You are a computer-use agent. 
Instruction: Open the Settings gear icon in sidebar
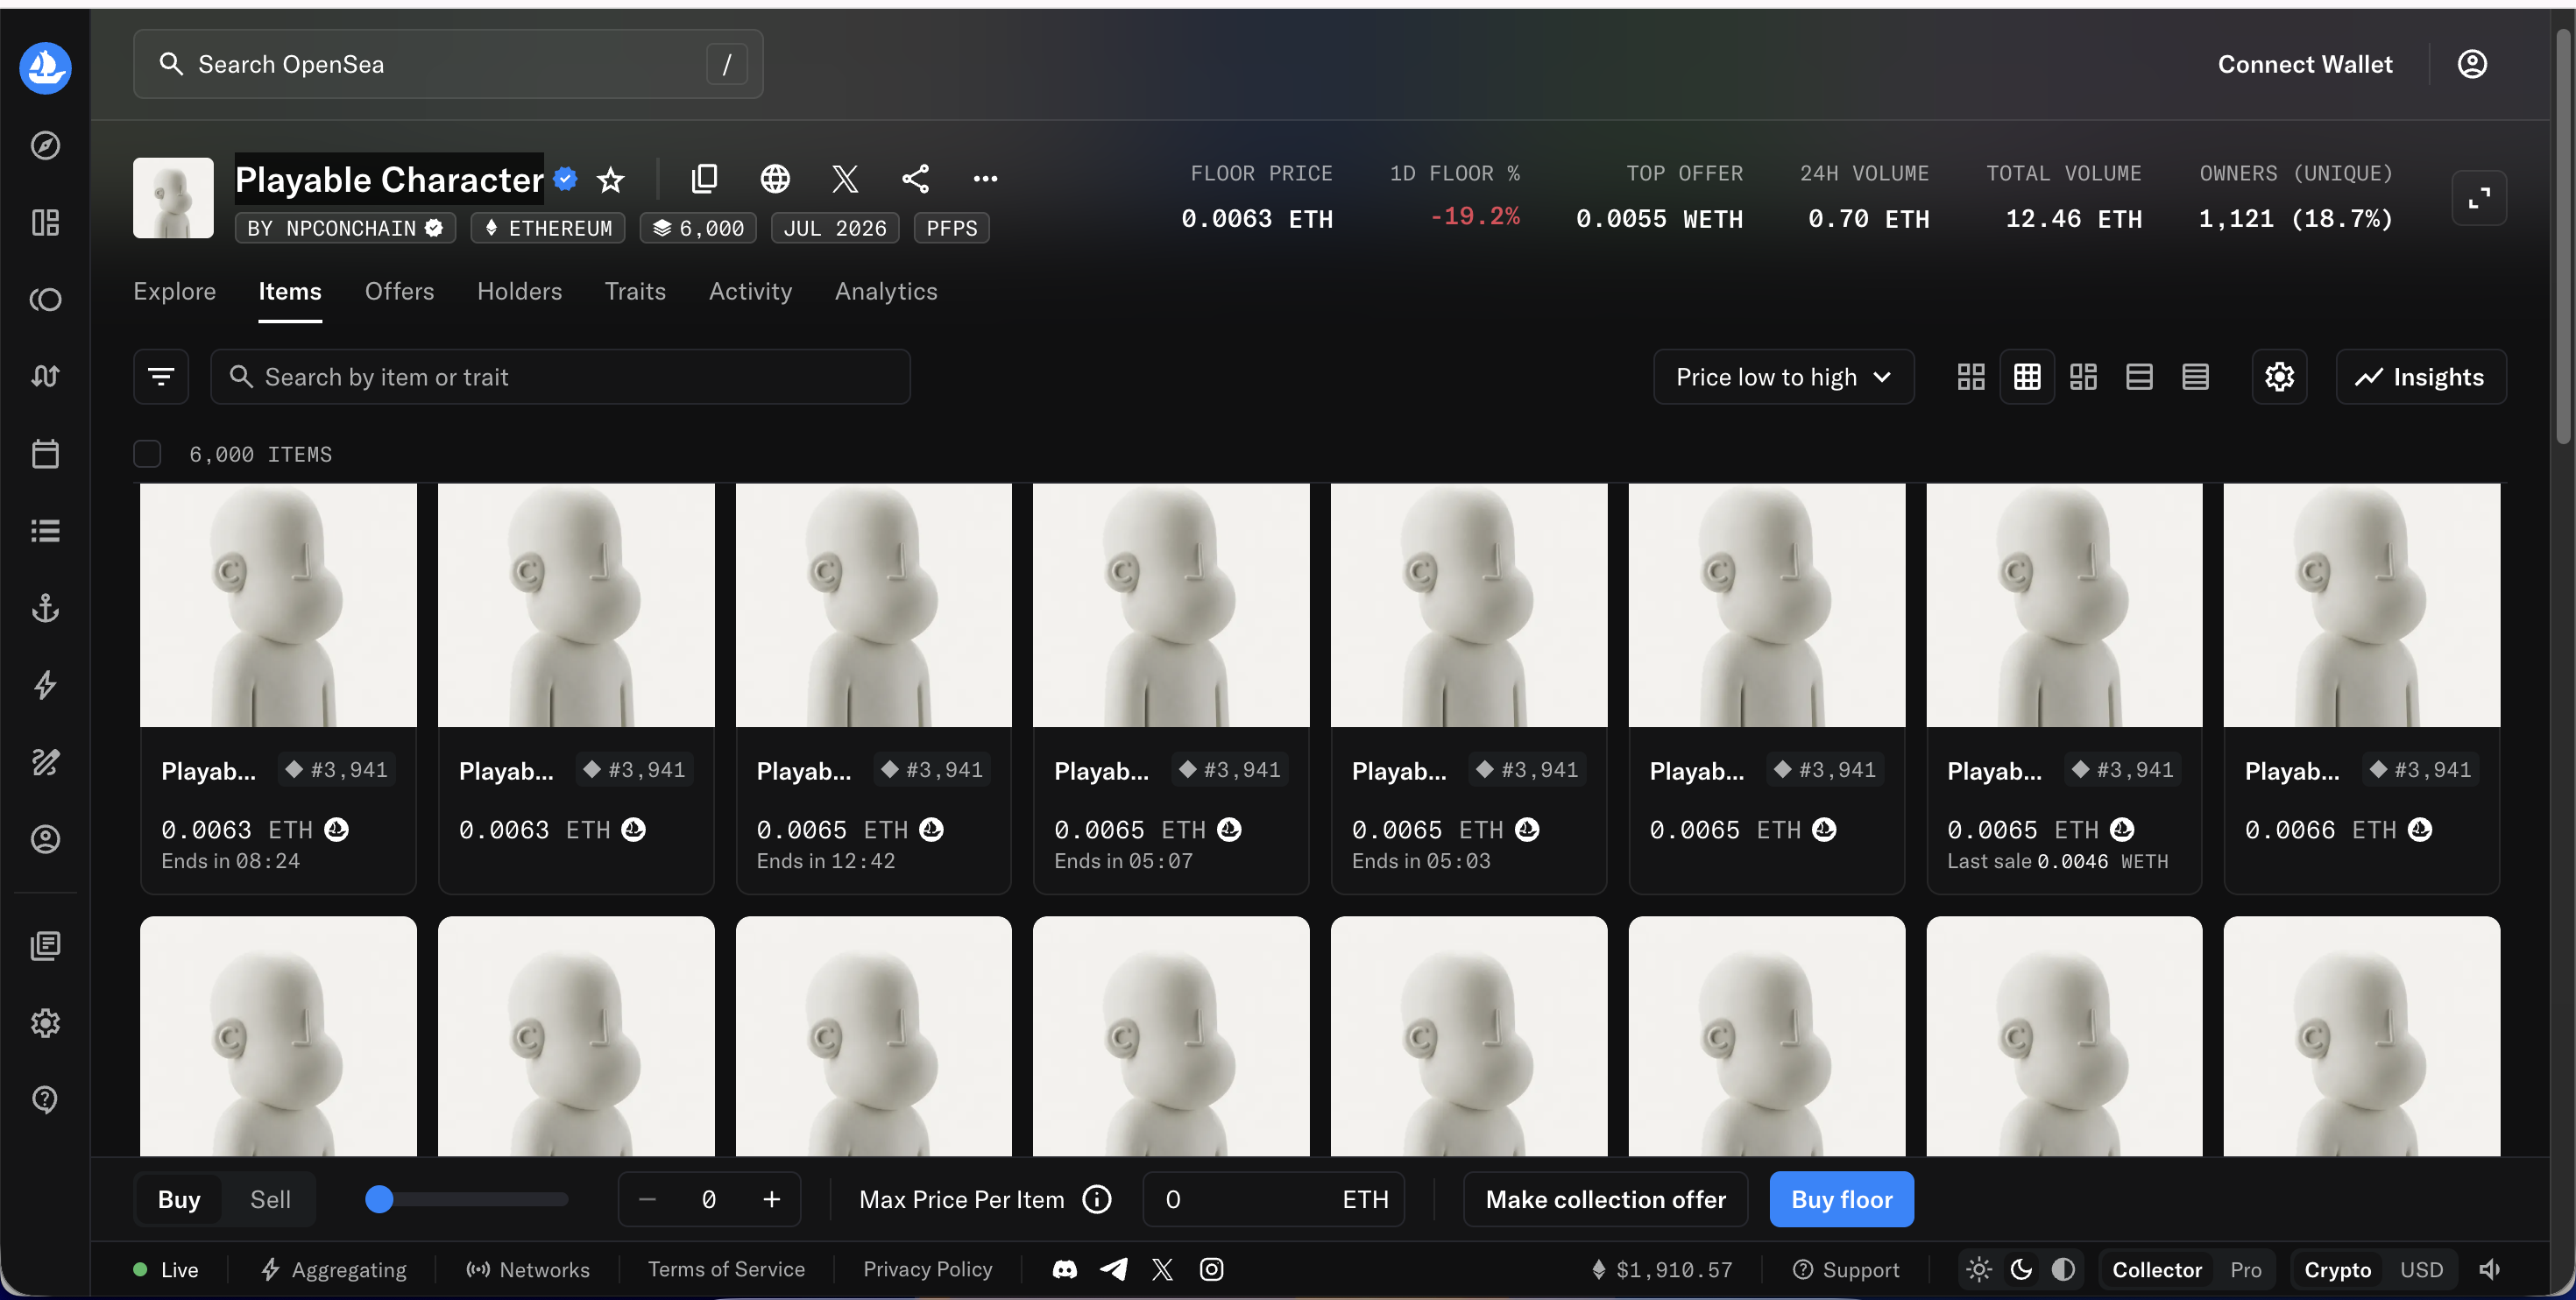45,1023
